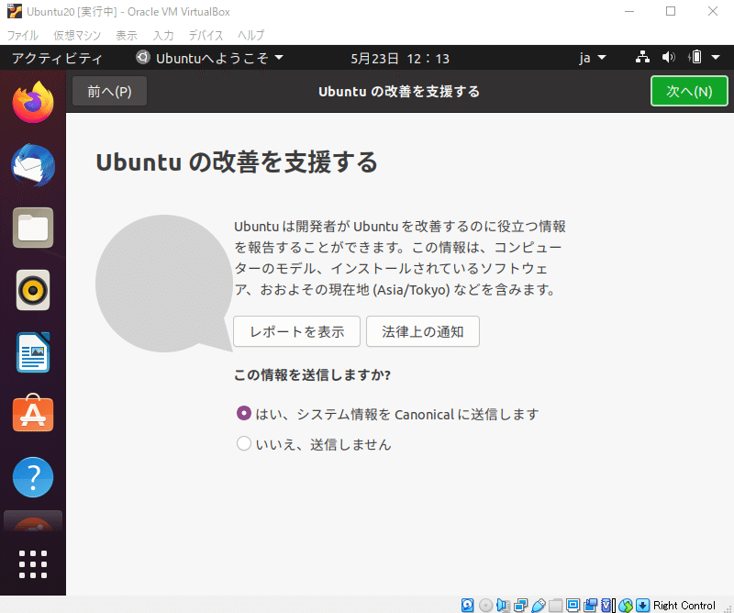Open the Files manager dock icon
The width and height of the screenshot is (734, 613).
pos(33,228)
